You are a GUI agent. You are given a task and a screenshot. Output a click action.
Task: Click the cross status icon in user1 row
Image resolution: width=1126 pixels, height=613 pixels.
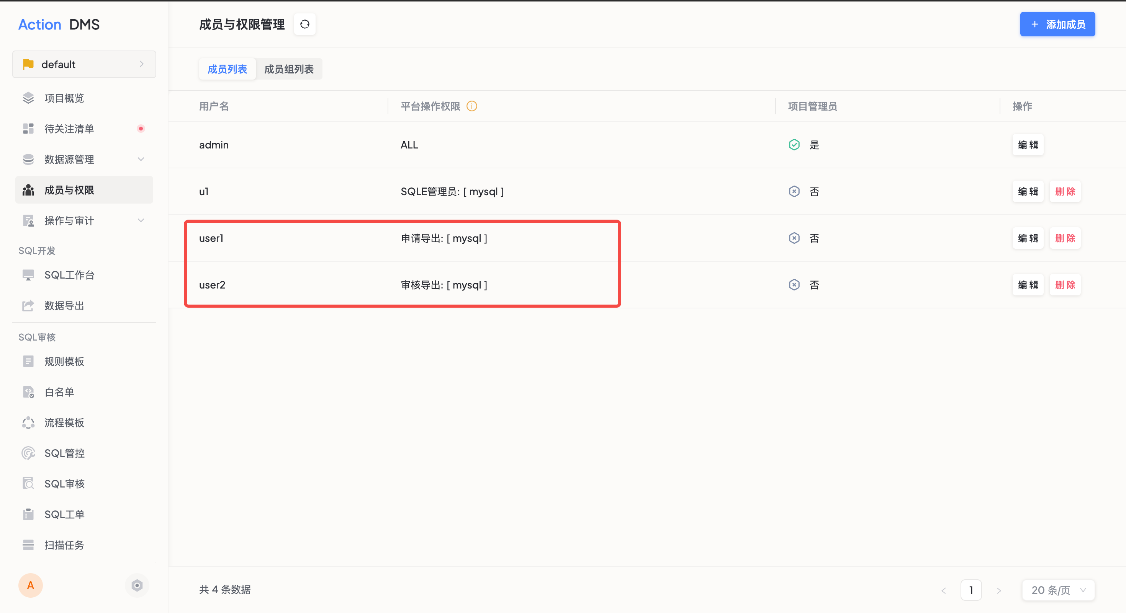click(x=794, y=238)
